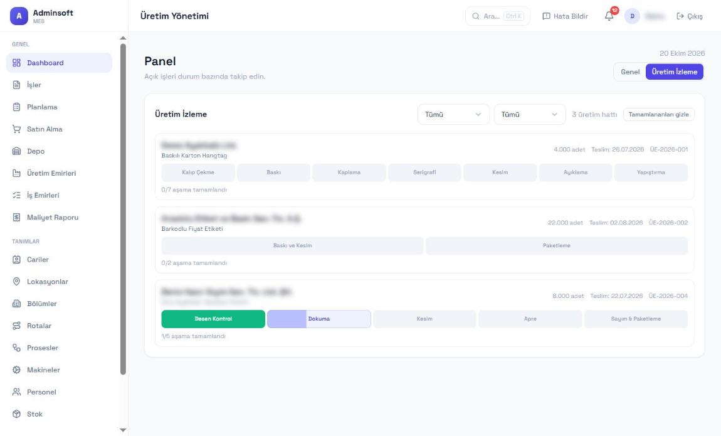Select the Makineler gear icon
The image size is (721, 436).
16,370
